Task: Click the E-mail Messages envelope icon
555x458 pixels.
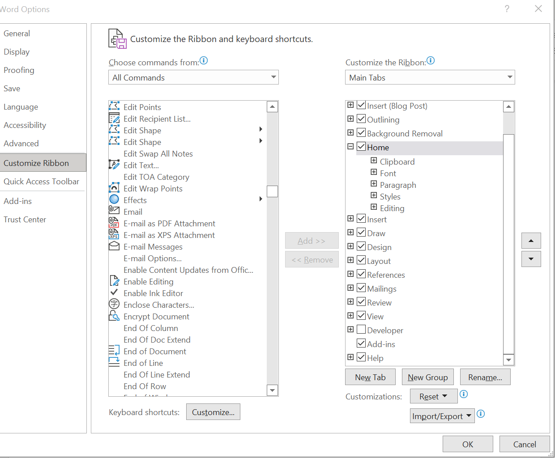Action: 114,246
